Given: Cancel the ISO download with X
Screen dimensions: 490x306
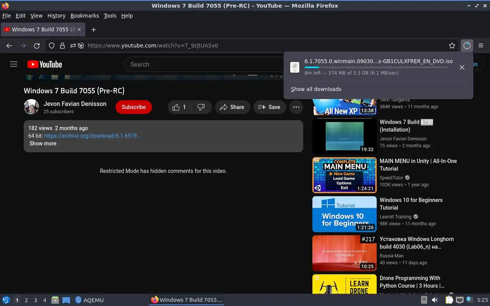Looking at the screenshot, I should coord(462,67).
